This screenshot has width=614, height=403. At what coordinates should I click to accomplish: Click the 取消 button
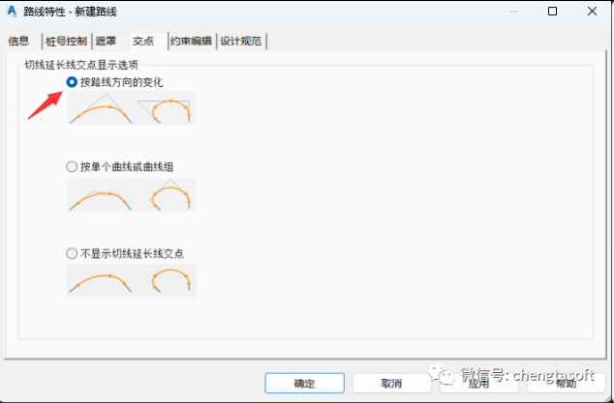391,383
